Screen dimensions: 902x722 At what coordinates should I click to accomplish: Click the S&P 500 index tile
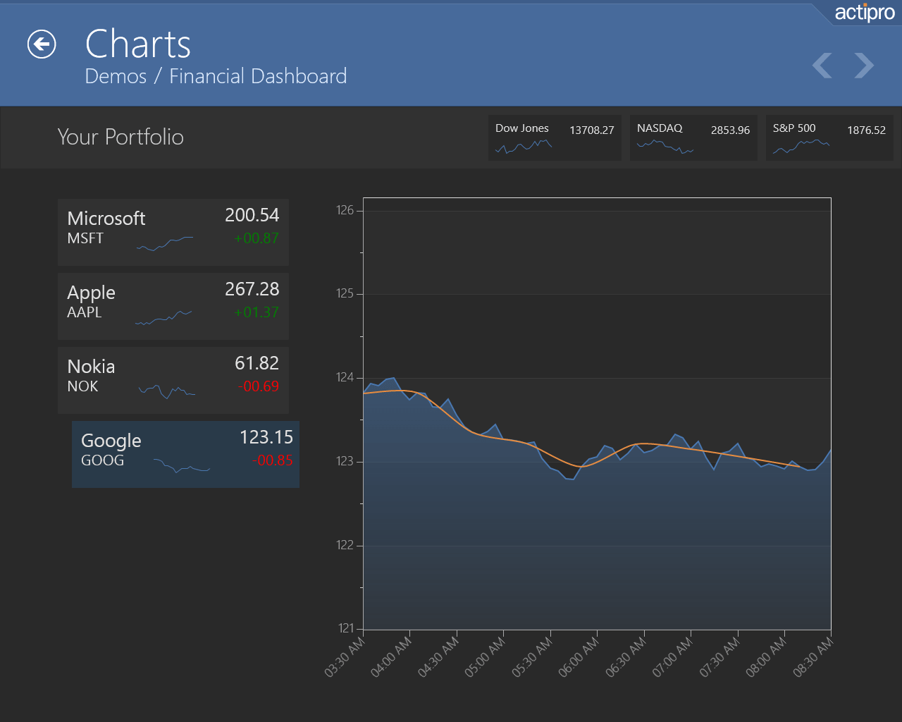tap(829, 137)
